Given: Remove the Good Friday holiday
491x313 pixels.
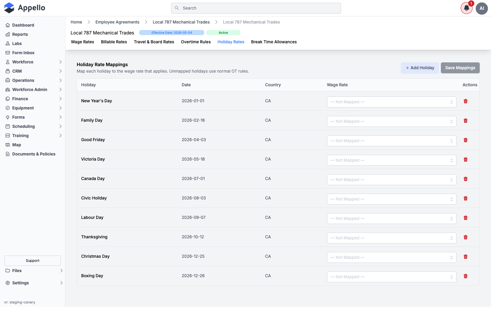Looking at the screenshot, I should tap(465, 140).
